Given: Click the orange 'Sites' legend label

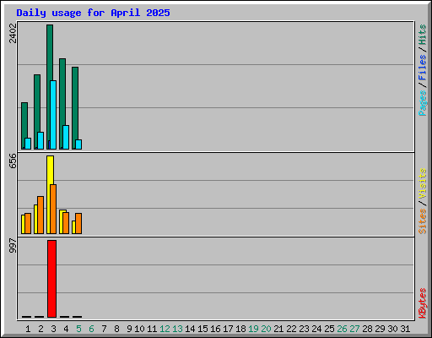Looking at the screenshot, I should coord(422,221).
